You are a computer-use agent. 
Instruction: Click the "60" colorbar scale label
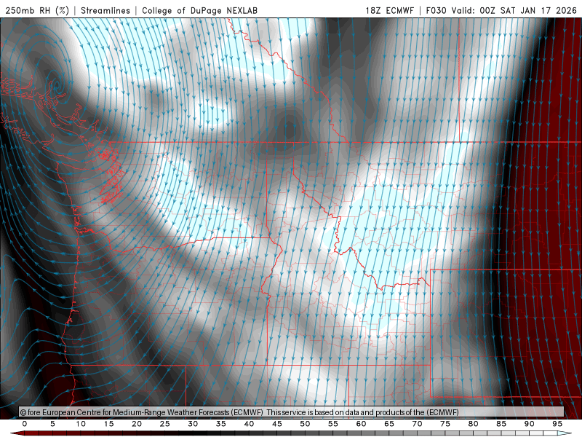pos(361,424)
